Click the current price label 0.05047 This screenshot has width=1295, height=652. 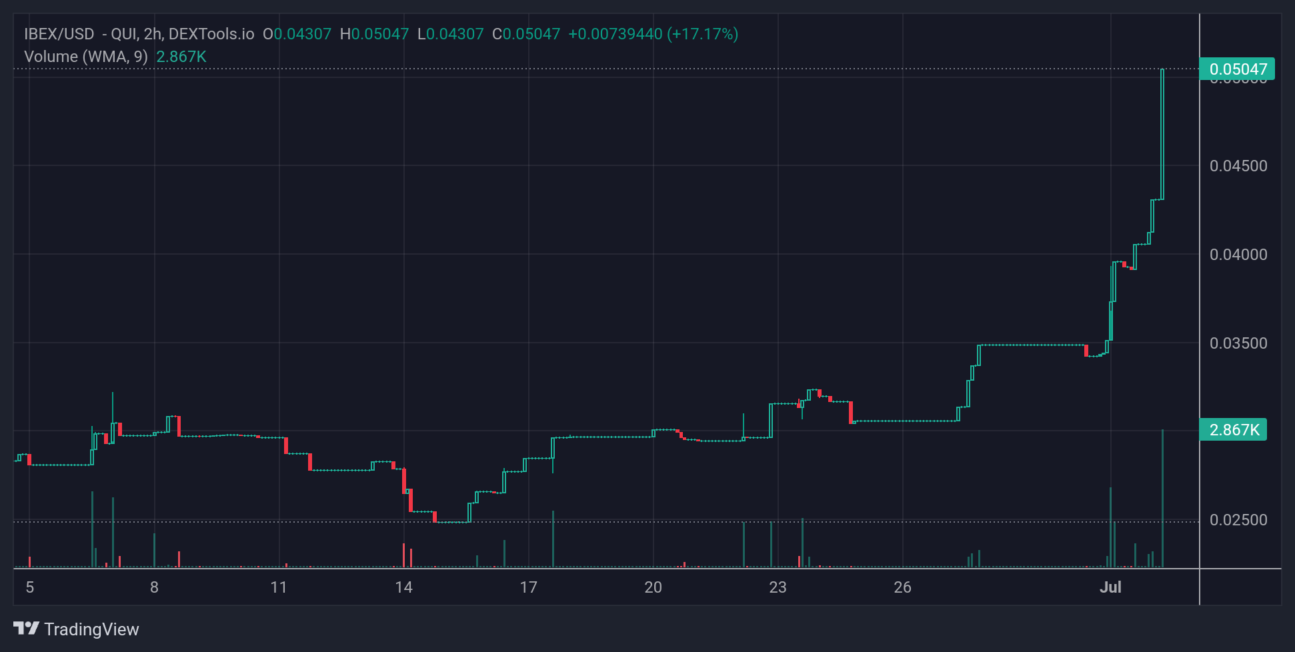point(1237,69)
